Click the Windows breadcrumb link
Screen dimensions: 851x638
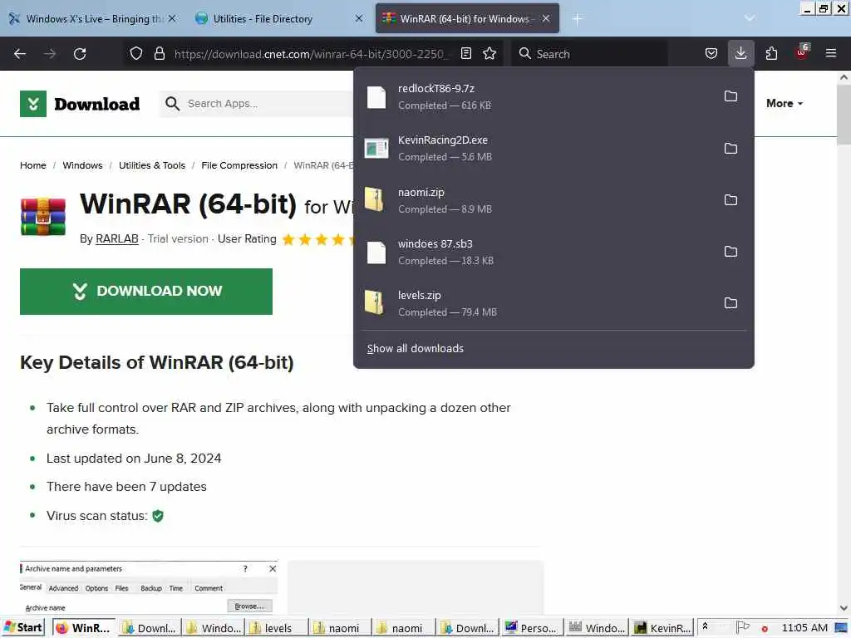pyautogui.click(x=82, y=165)
